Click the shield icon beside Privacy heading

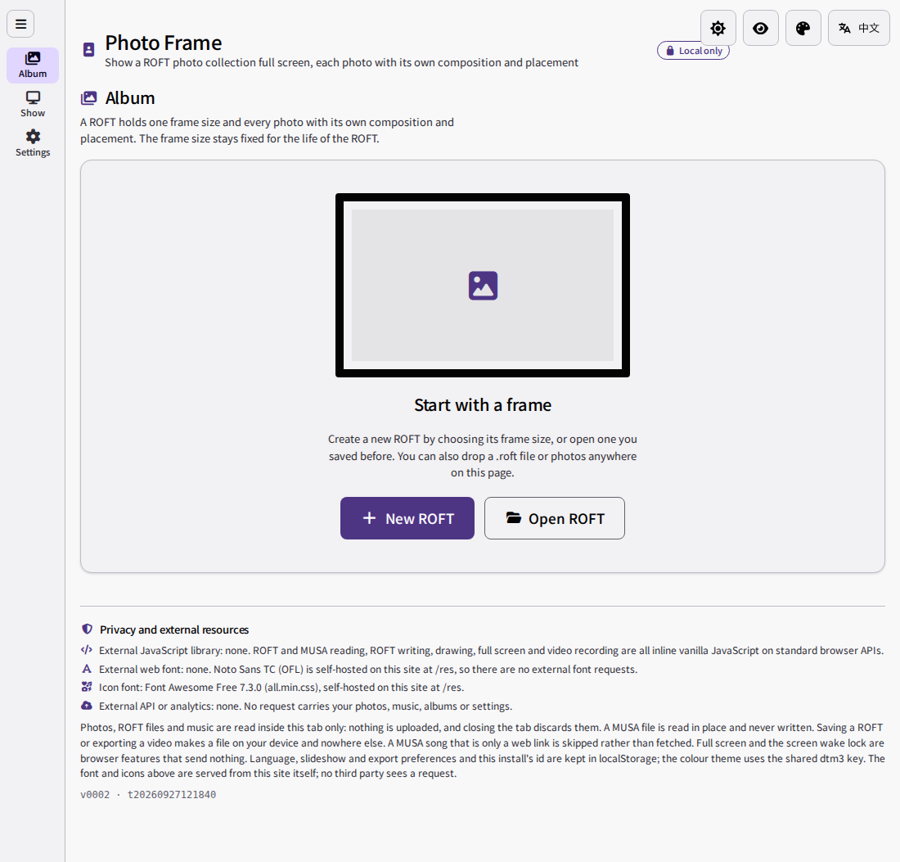88,629
